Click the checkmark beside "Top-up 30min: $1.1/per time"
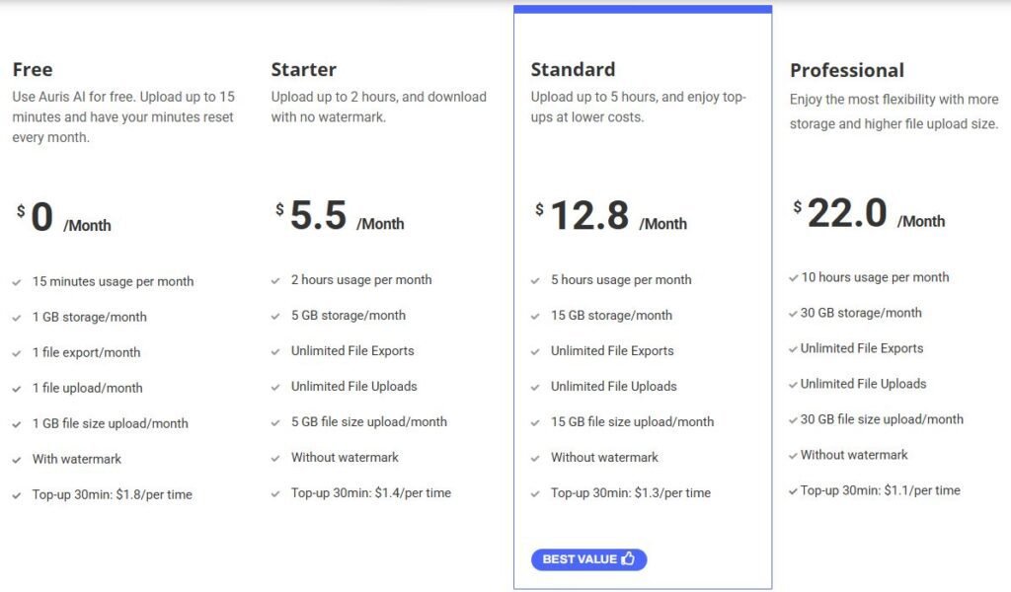 (794, 491)
